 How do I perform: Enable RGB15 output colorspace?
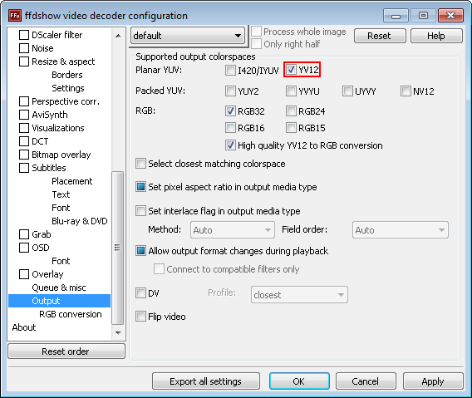(x=291, y=128)
